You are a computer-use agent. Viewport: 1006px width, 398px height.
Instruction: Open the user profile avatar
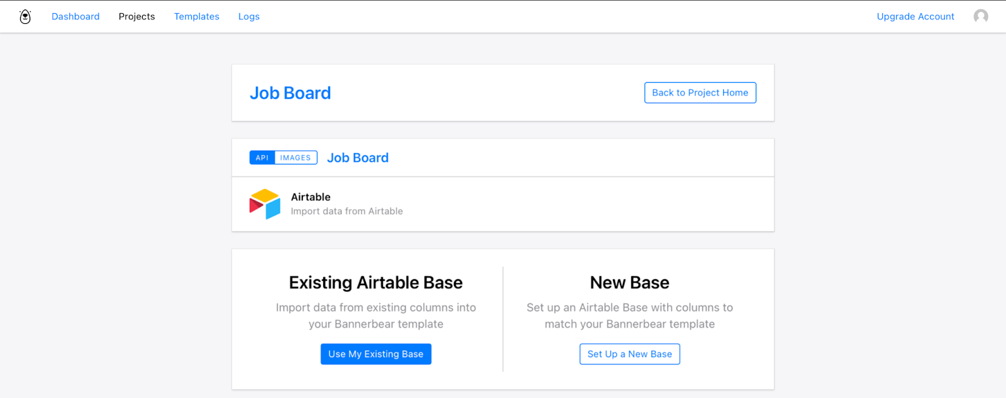pos(980,16)
